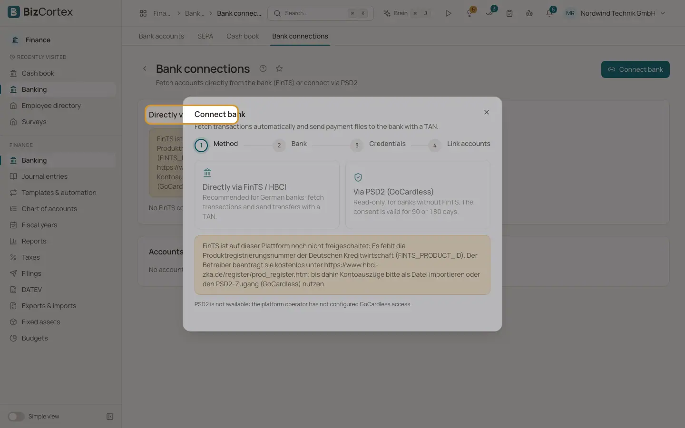The width and height of the screenshot is (685, 428).
Task: Switch to the Cash book tab
Action: tap(243, 36)
